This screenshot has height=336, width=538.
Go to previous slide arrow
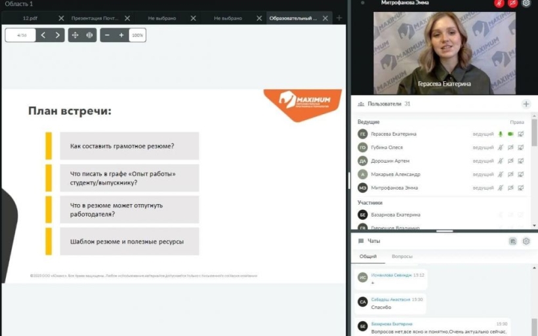(43, 35)
